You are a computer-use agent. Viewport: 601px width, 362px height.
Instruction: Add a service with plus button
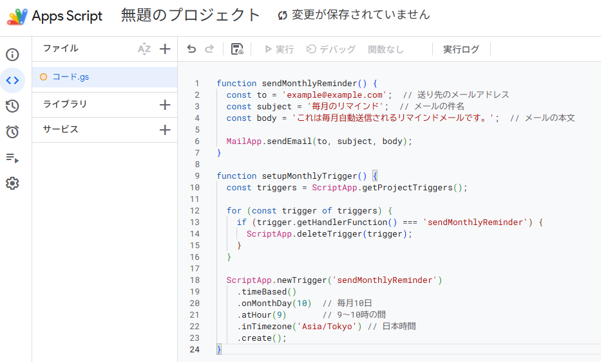165,130
